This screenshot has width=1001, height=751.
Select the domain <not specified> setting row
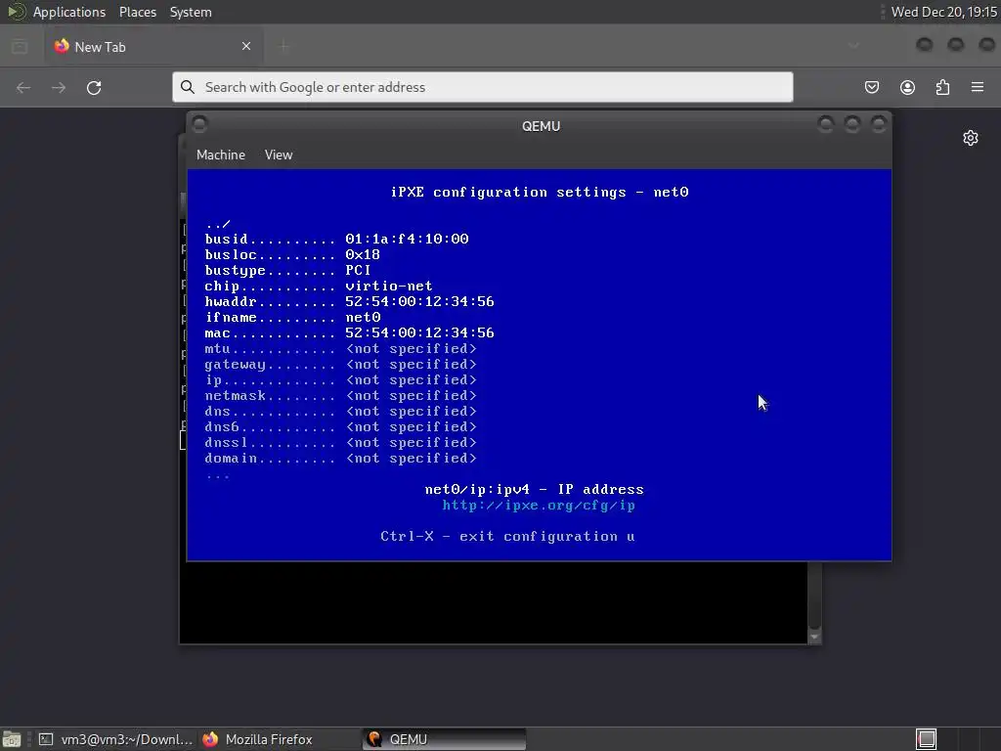(340, 458)
